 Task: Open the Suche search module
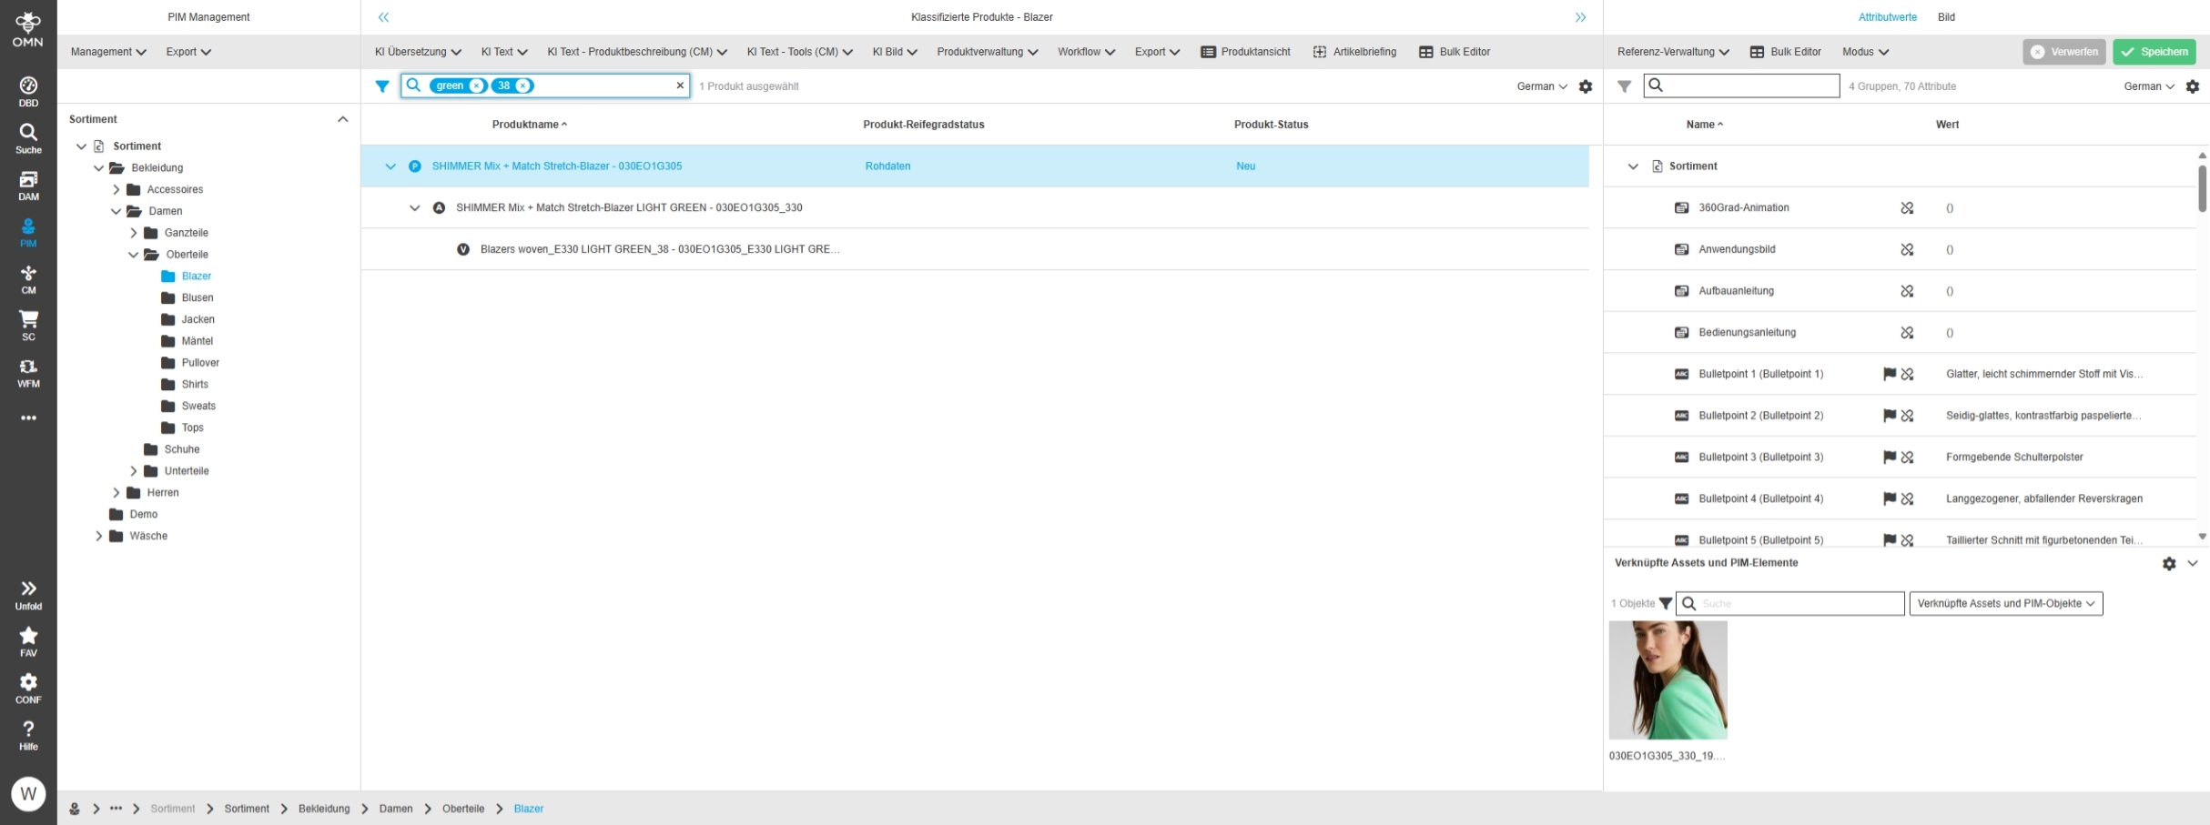[x=28, y=138]
